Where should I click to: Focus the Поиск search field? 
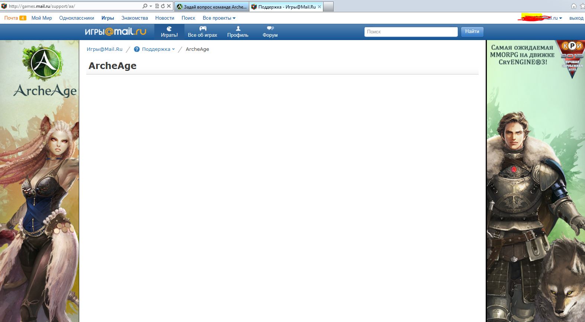point(411,32)
